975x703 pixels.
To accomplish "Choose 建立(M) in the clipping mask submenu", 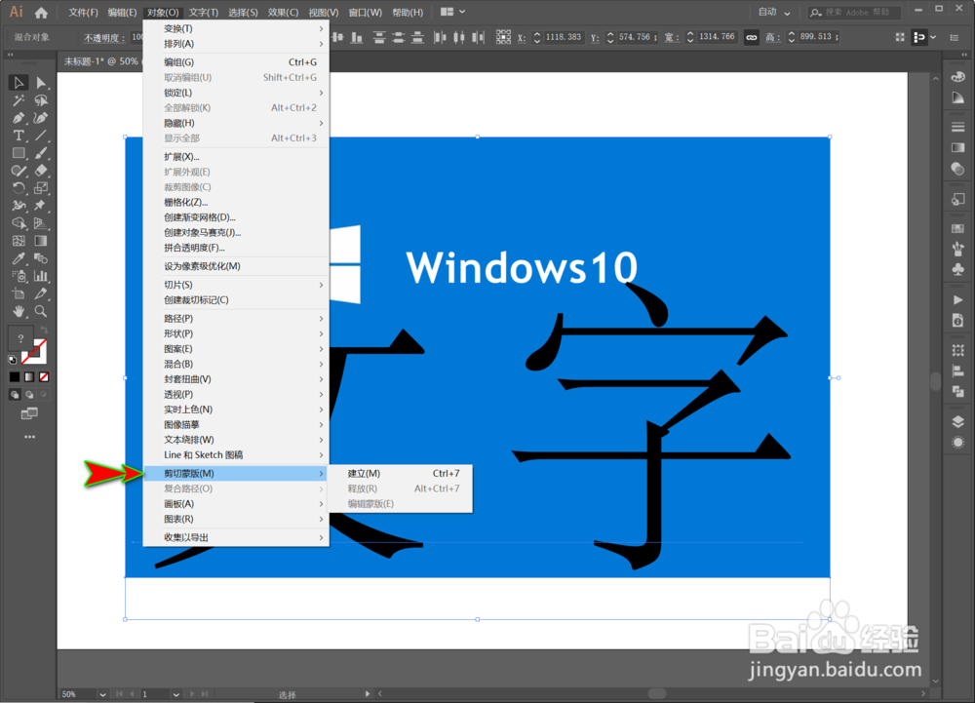I will [401, 474].
